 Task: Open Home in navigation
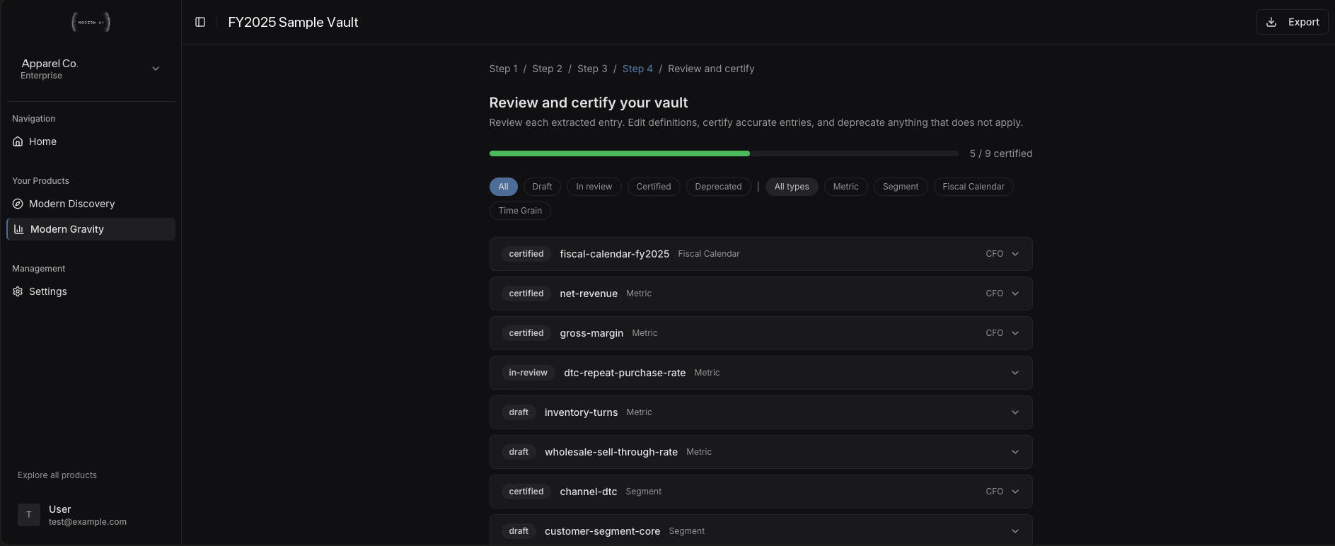coord(91,141)
